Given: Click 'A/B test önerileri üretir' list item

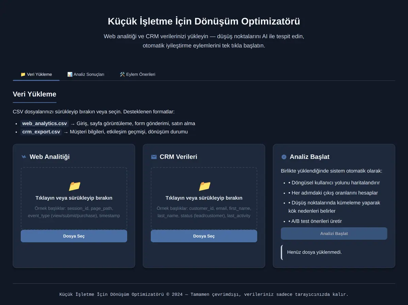Looking at the screenshot, I should pyautogui.click(x=315, y=221).
